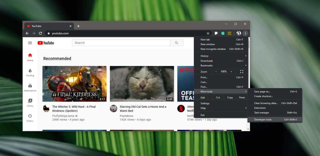Select New window in Chrome menu

click(221, 44)
